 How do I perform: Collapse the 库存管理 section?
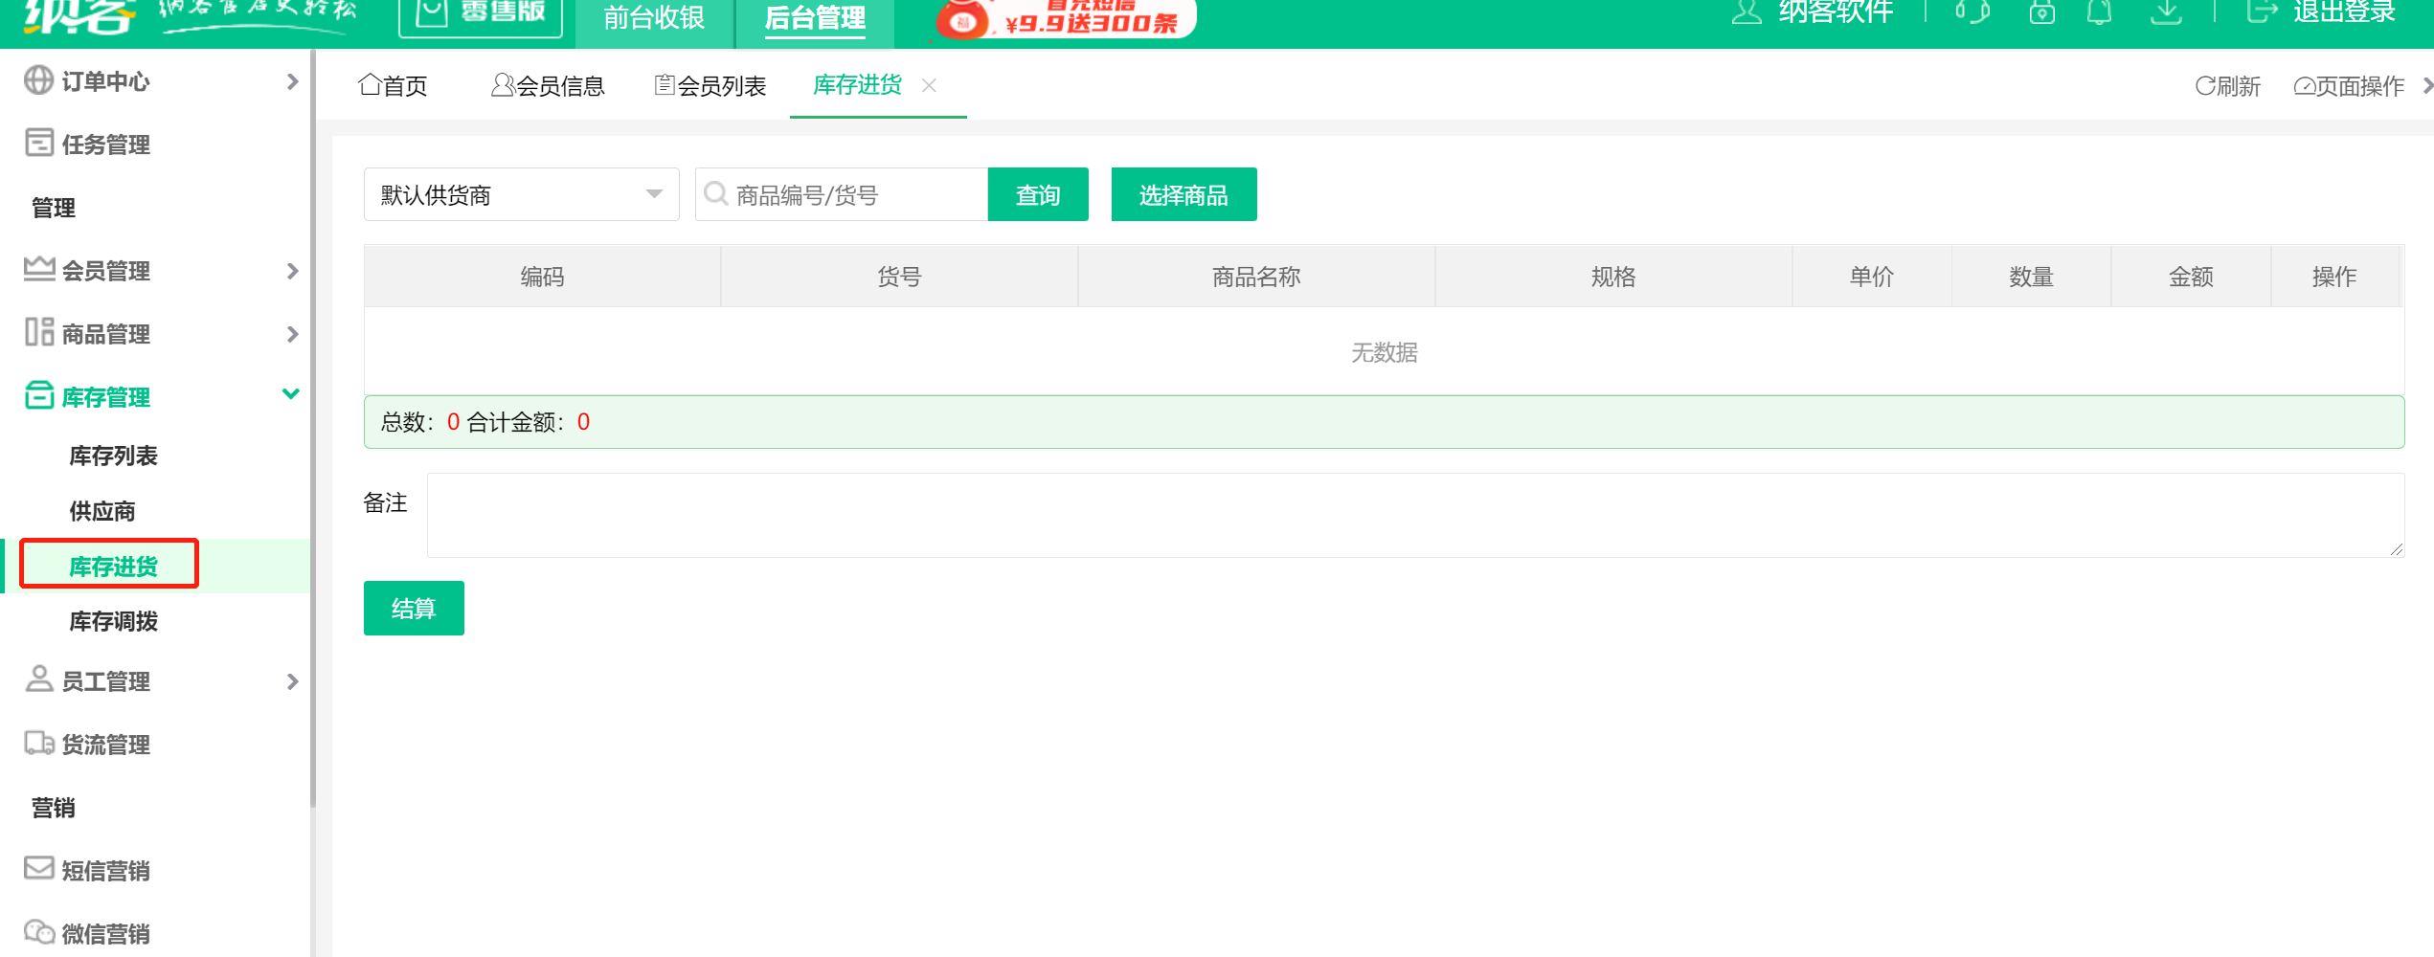[290, 394]
